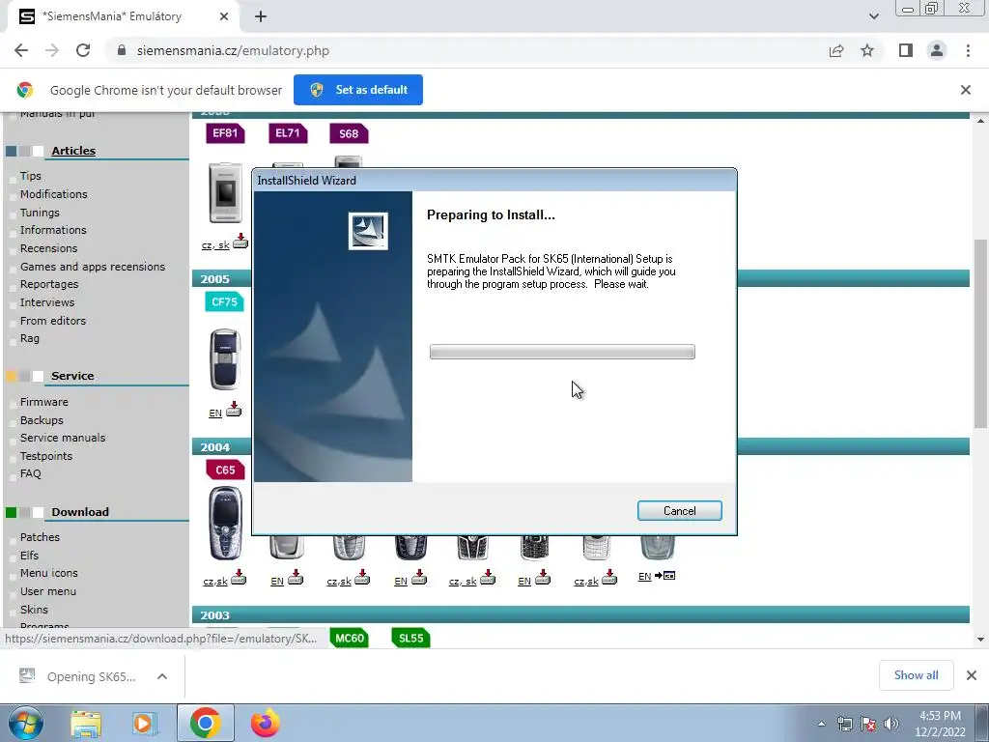Open the Interviews link
The height and width of the screenshot is (742, 989).
pos(47,302)
